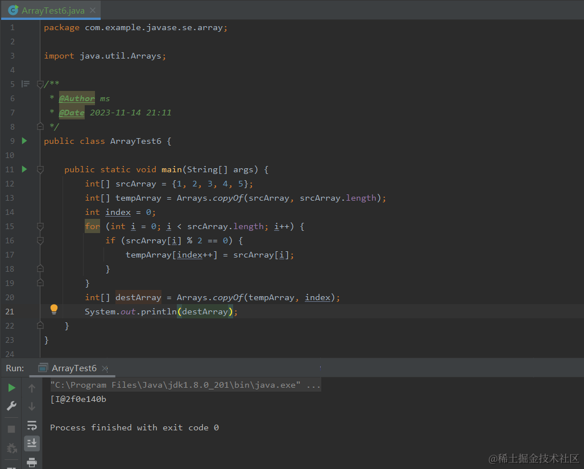Click the fold end marker on line 18

click(40, 269)
